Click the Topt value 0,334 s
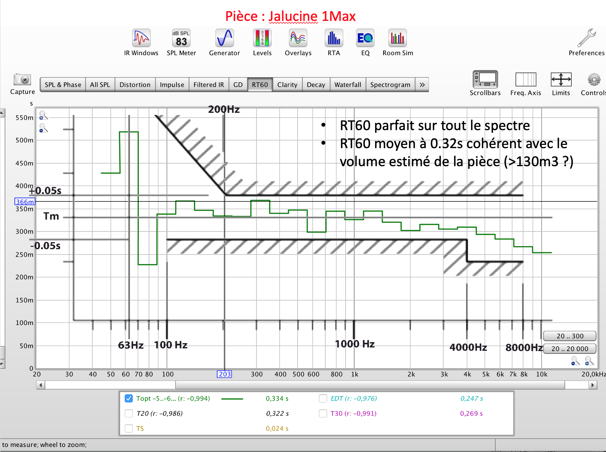This screenshot has height=452, width=606. (x=277, y=398)
